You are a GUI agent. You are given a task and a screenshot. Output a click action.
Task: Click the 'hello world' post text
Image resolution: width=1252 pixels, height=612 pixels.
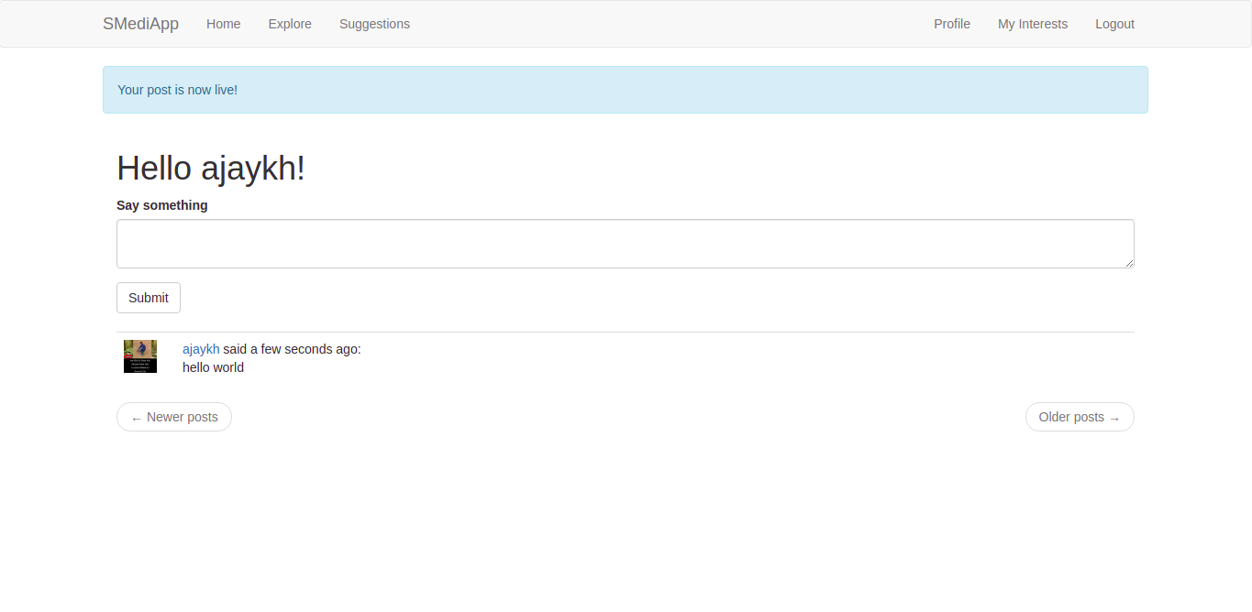point(213,367)
